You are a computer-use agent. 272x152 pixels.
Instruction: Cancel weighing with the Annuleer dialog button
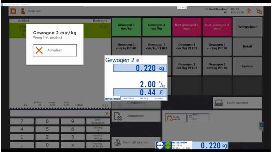click(x=55, y=50)
